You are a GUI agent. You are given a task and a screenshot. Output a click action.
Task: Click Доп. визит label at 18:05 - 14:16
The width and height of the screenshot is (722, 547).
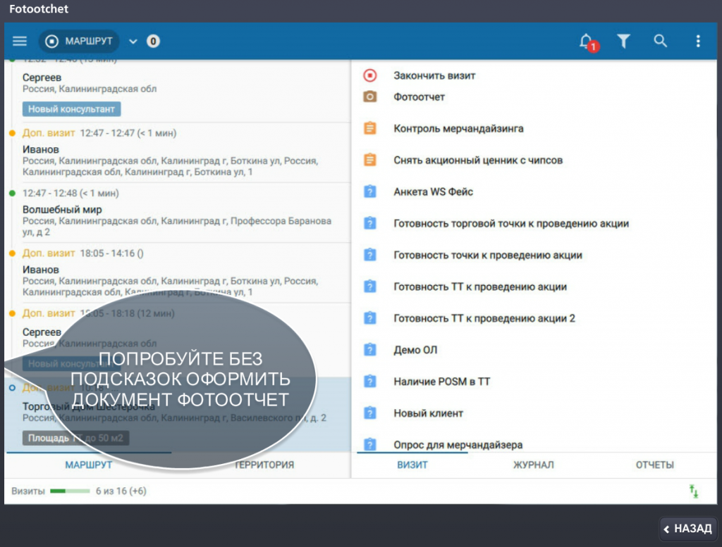[49, 253]
